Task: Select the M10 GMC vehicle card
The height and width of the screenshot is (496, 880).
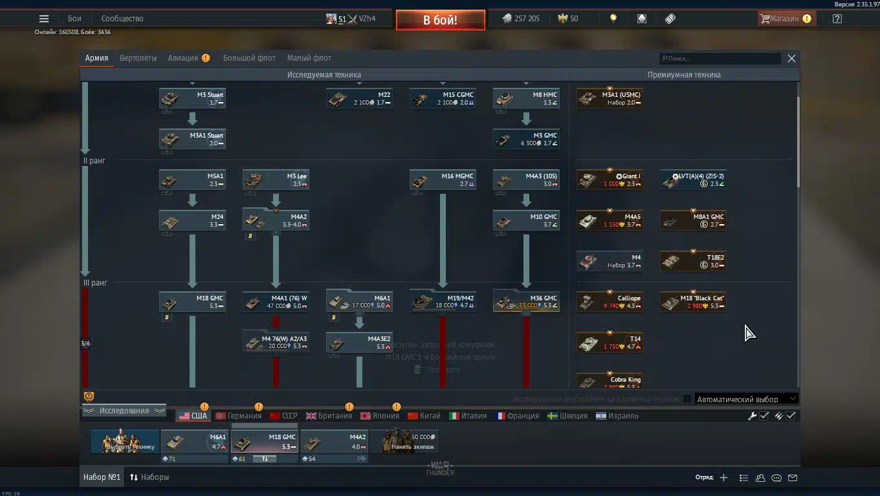Action: 526,221
